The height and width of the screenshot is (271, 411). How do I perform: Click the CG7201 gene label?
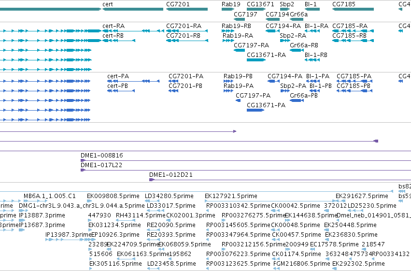click(178, 4)
